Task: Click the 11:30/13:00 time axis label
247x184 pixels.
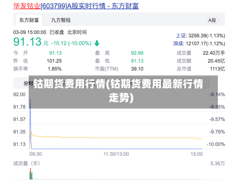Action: pyautogui.click(x=116, y=154)
